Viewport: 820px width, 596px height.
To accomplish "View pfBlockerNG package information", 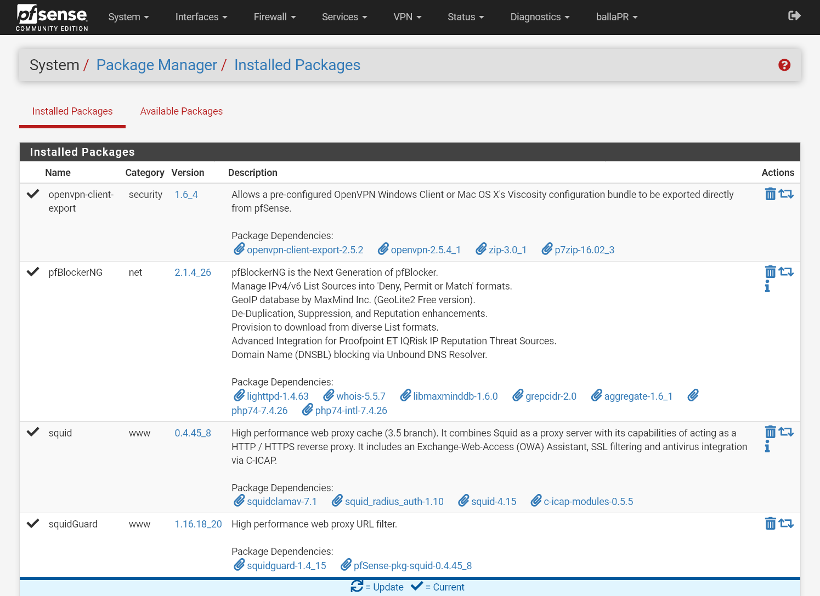I will coord(767,286).
